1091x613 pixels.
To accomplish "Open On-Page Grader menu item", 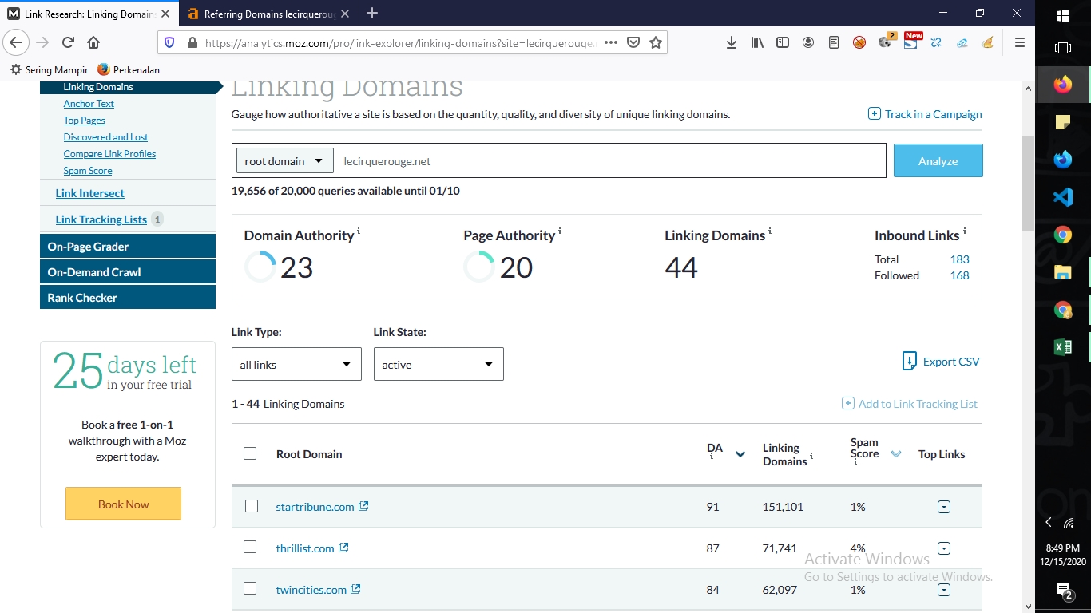I will pyautogui.click(x=128, y=247).
